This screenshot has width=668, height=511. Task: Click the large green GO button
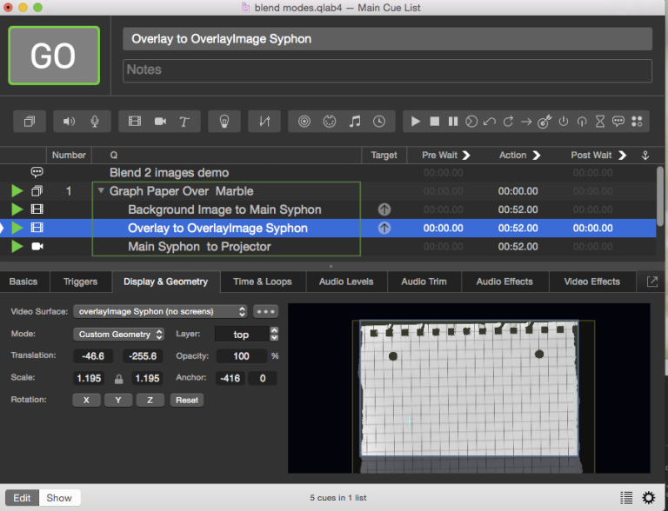click(54, 56)
